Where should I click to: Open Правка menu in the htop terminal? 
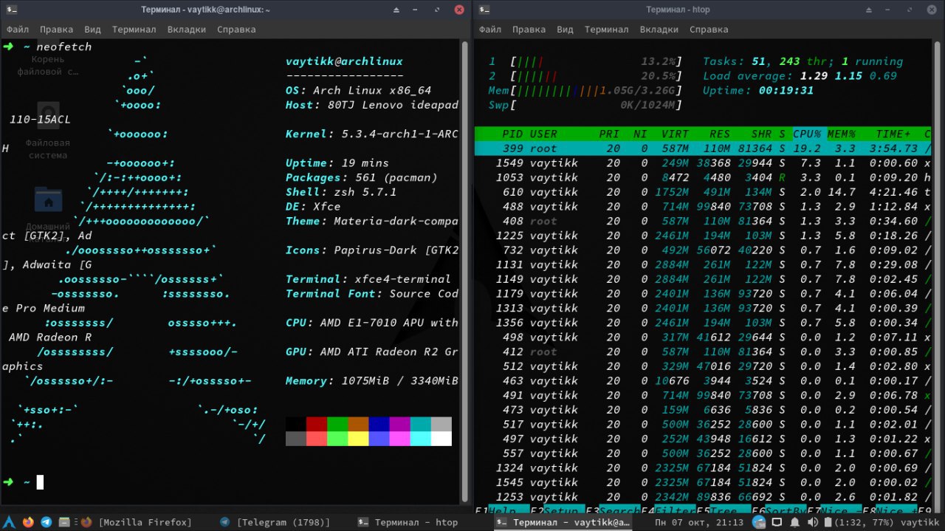click(x=529, y=30)
